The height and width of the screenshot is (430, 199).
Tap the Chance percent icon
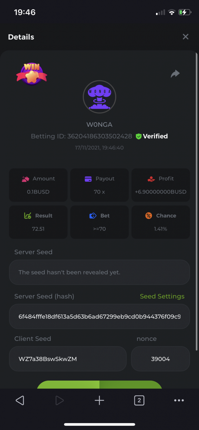(148, 216)
